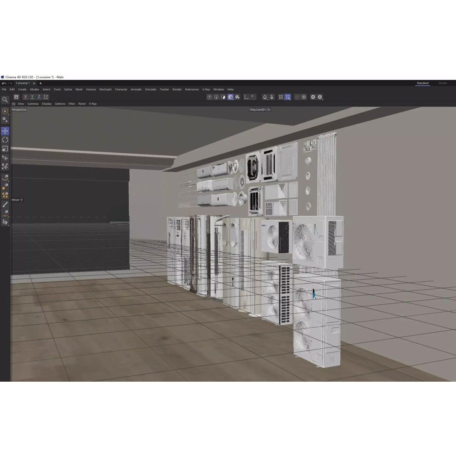Open the viewport Cameras menu
The image size is (456, 456).
[33, 104]
